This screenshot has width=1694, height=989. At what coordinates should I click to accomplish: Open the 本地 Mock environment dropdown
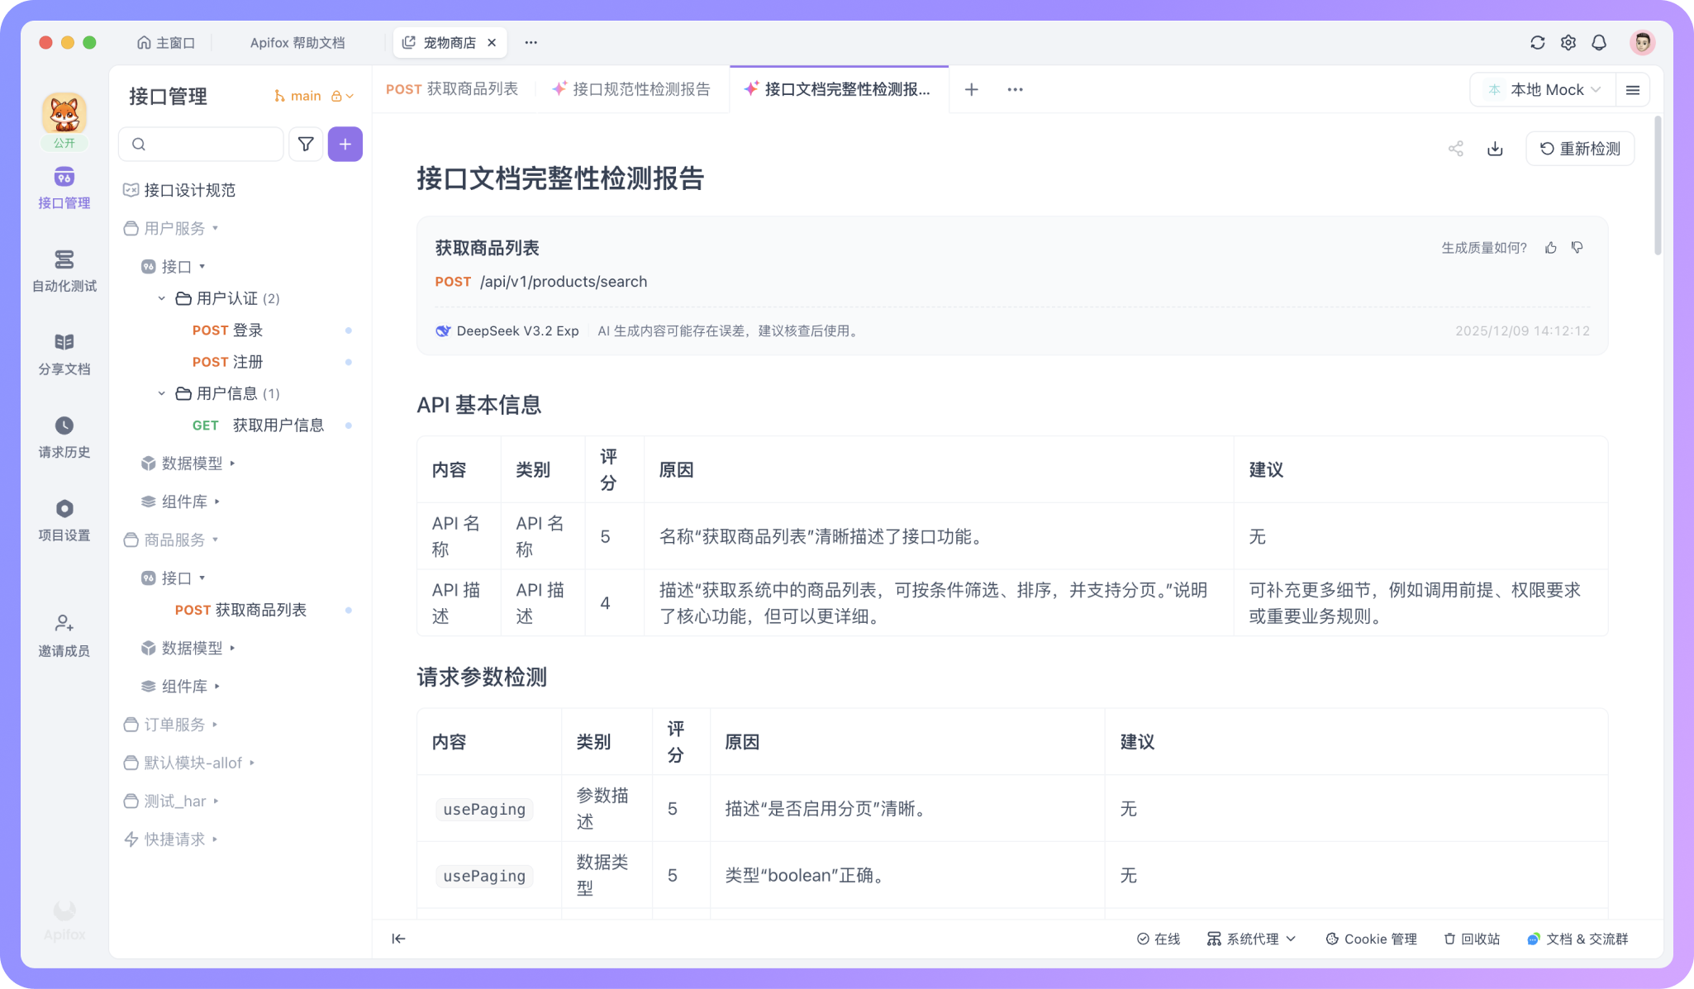coord(1545,89)
